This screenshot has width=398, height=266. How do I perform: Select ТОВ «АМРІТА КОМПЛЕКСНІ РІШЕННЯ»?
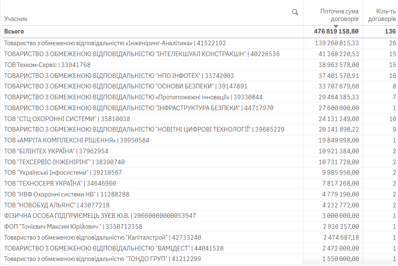coord(76,140)
